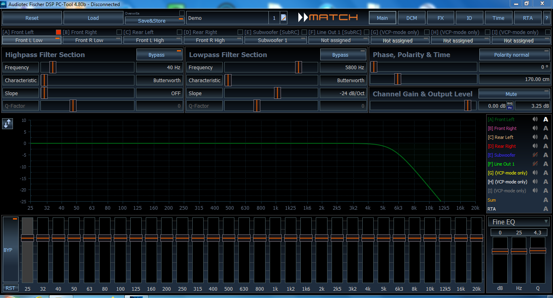Viewport: 553px width, 298px height.
Task: Toggle the lowpass filter Bypass button
Action: [343, 55]
